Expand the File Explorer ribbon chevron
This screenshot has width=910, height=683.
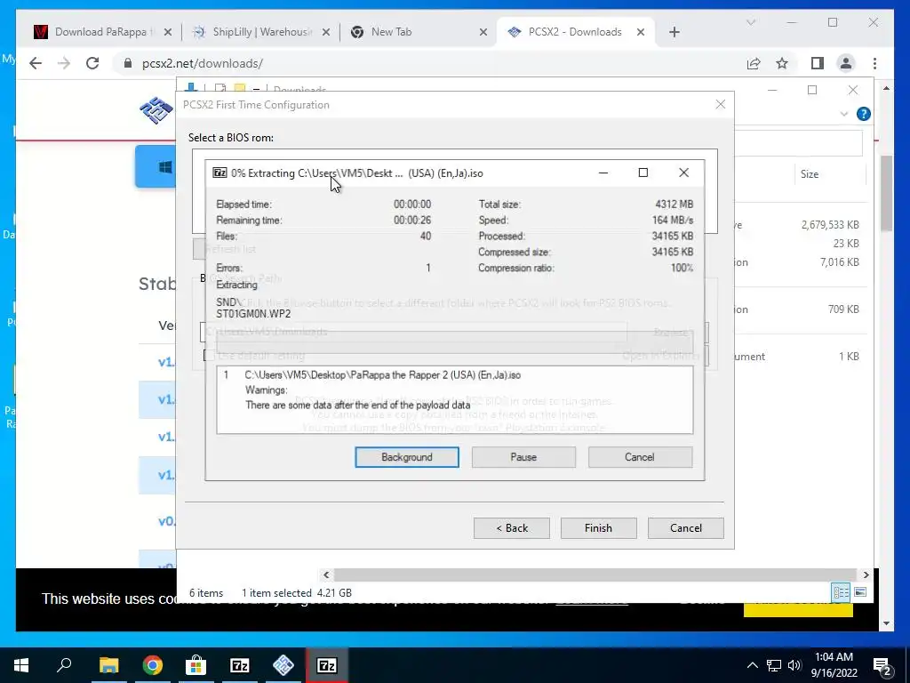pyautogui.click(x=844, y=114)
